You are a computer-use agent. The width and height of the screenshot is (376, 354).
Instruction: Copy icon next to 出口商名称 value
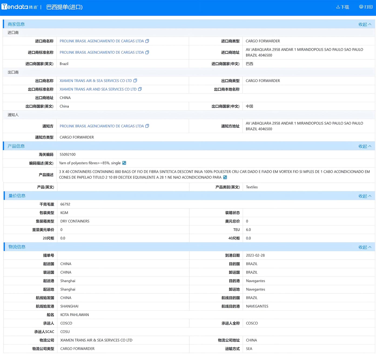pos(135,80)
